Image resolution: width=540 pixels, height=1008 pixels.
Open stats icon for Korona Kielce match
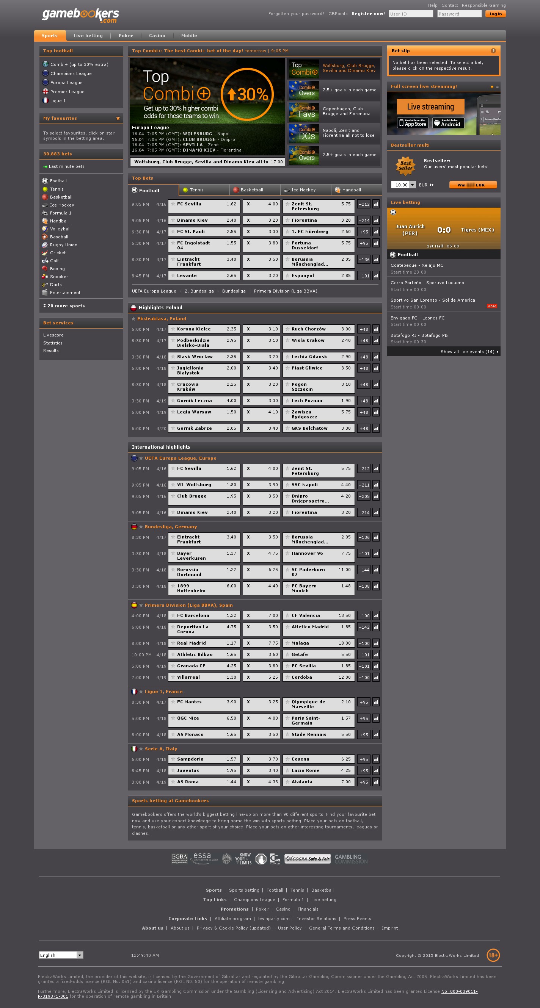375,329
